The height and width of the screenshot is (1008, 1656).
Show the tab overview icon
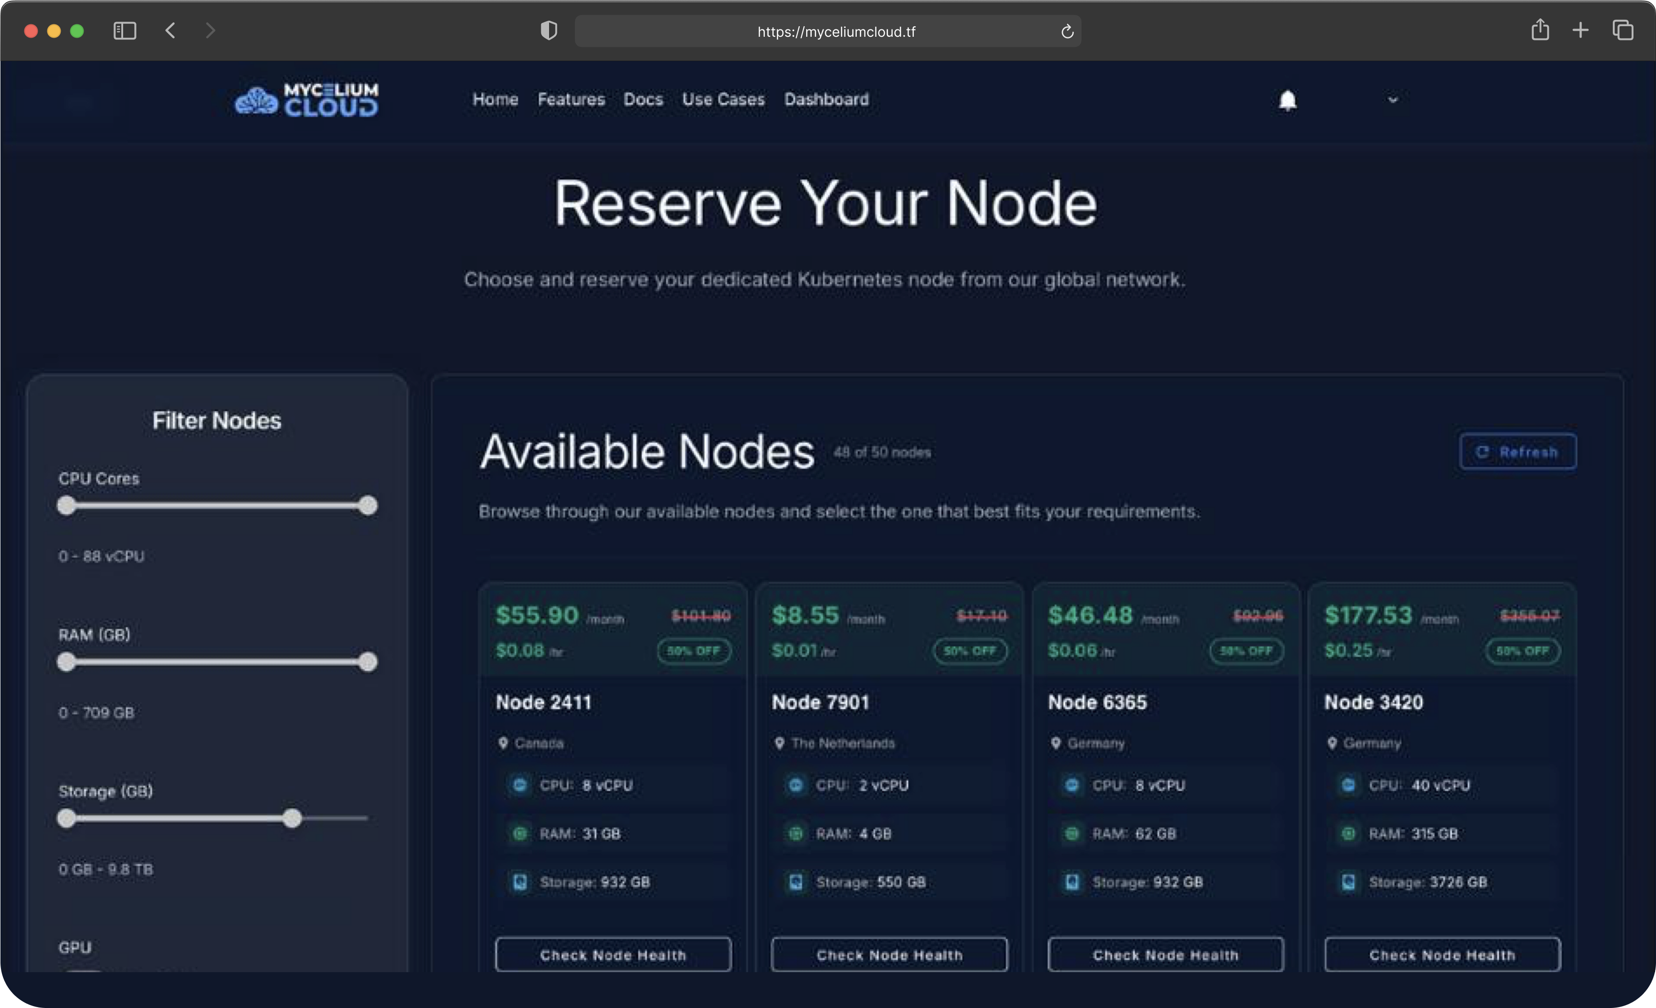point(1622,30)
